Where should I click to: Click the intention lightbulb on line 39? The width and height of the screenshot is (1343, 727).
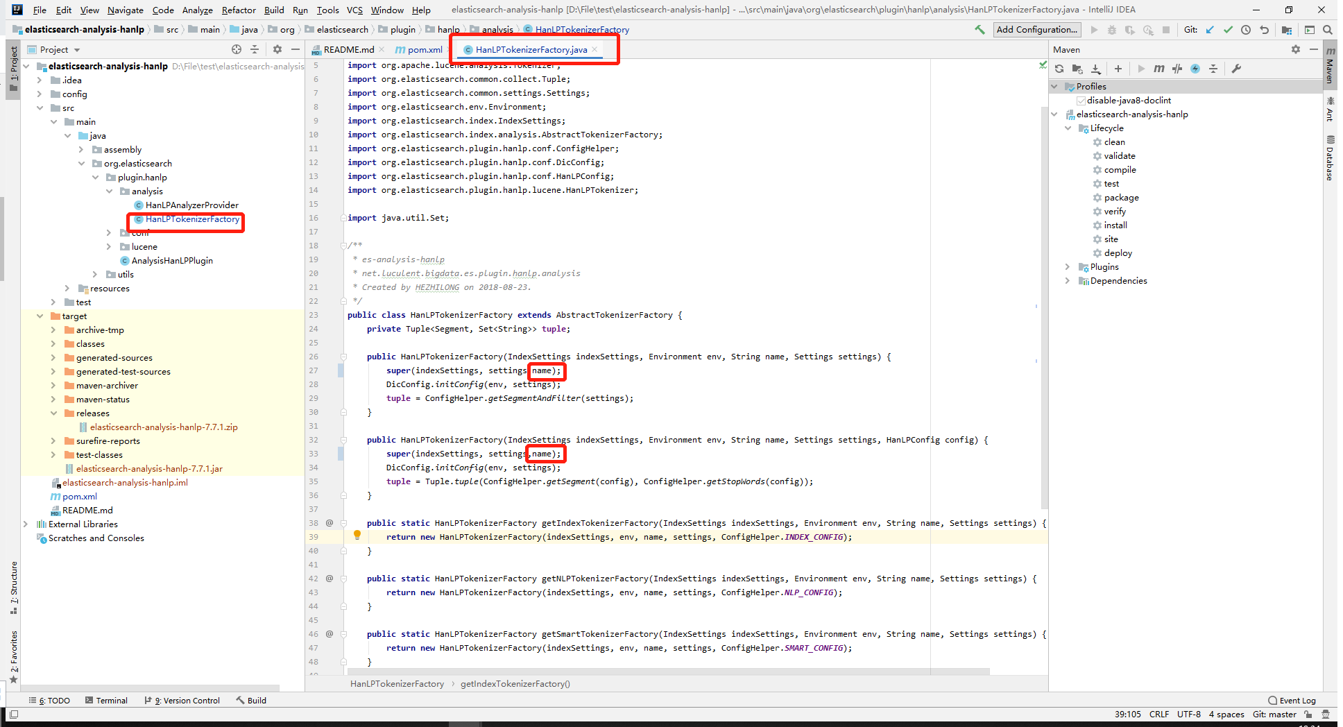357,535
